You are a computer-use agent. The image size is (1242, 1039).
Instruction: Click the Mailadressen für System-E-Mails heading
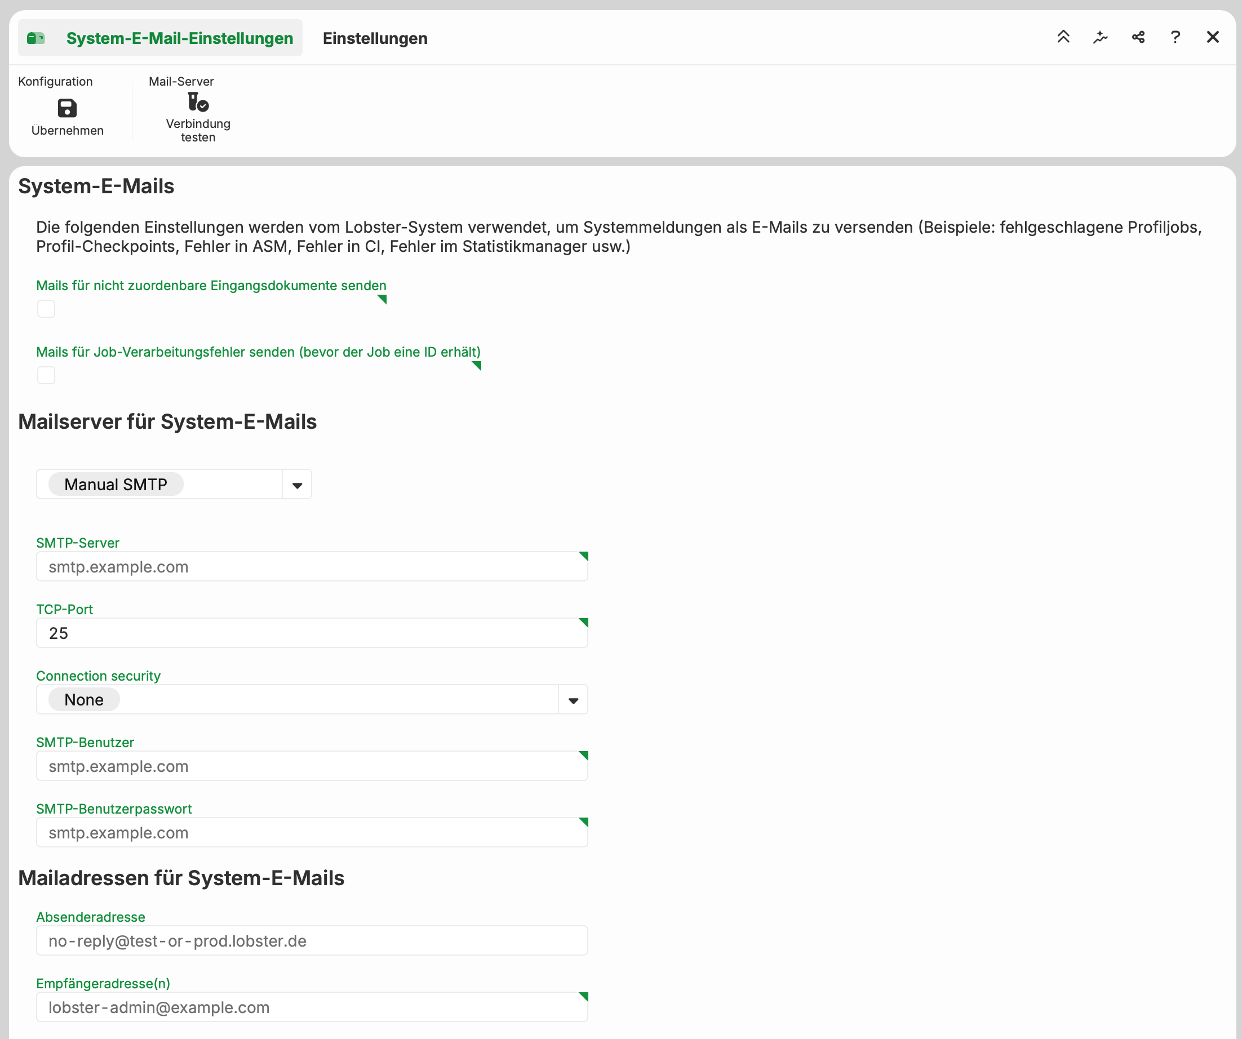coord(181,877)
